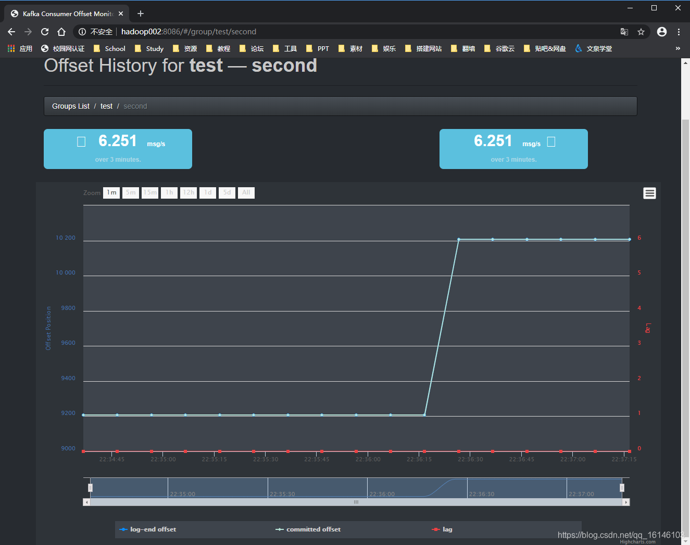
Task: Select the All zoom range
Action: coord(246,193)
